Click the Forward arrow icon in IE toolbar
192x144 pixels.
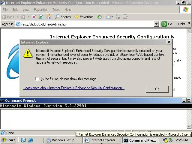(x=23, y=17)
